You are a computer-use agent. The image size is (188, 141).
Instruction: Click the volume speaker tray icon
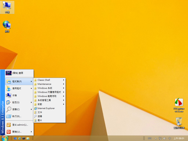tap(165, 138)
